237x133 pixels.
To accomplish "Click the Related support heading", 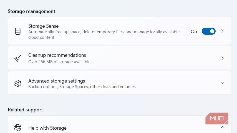I will [x=25, y=110].
